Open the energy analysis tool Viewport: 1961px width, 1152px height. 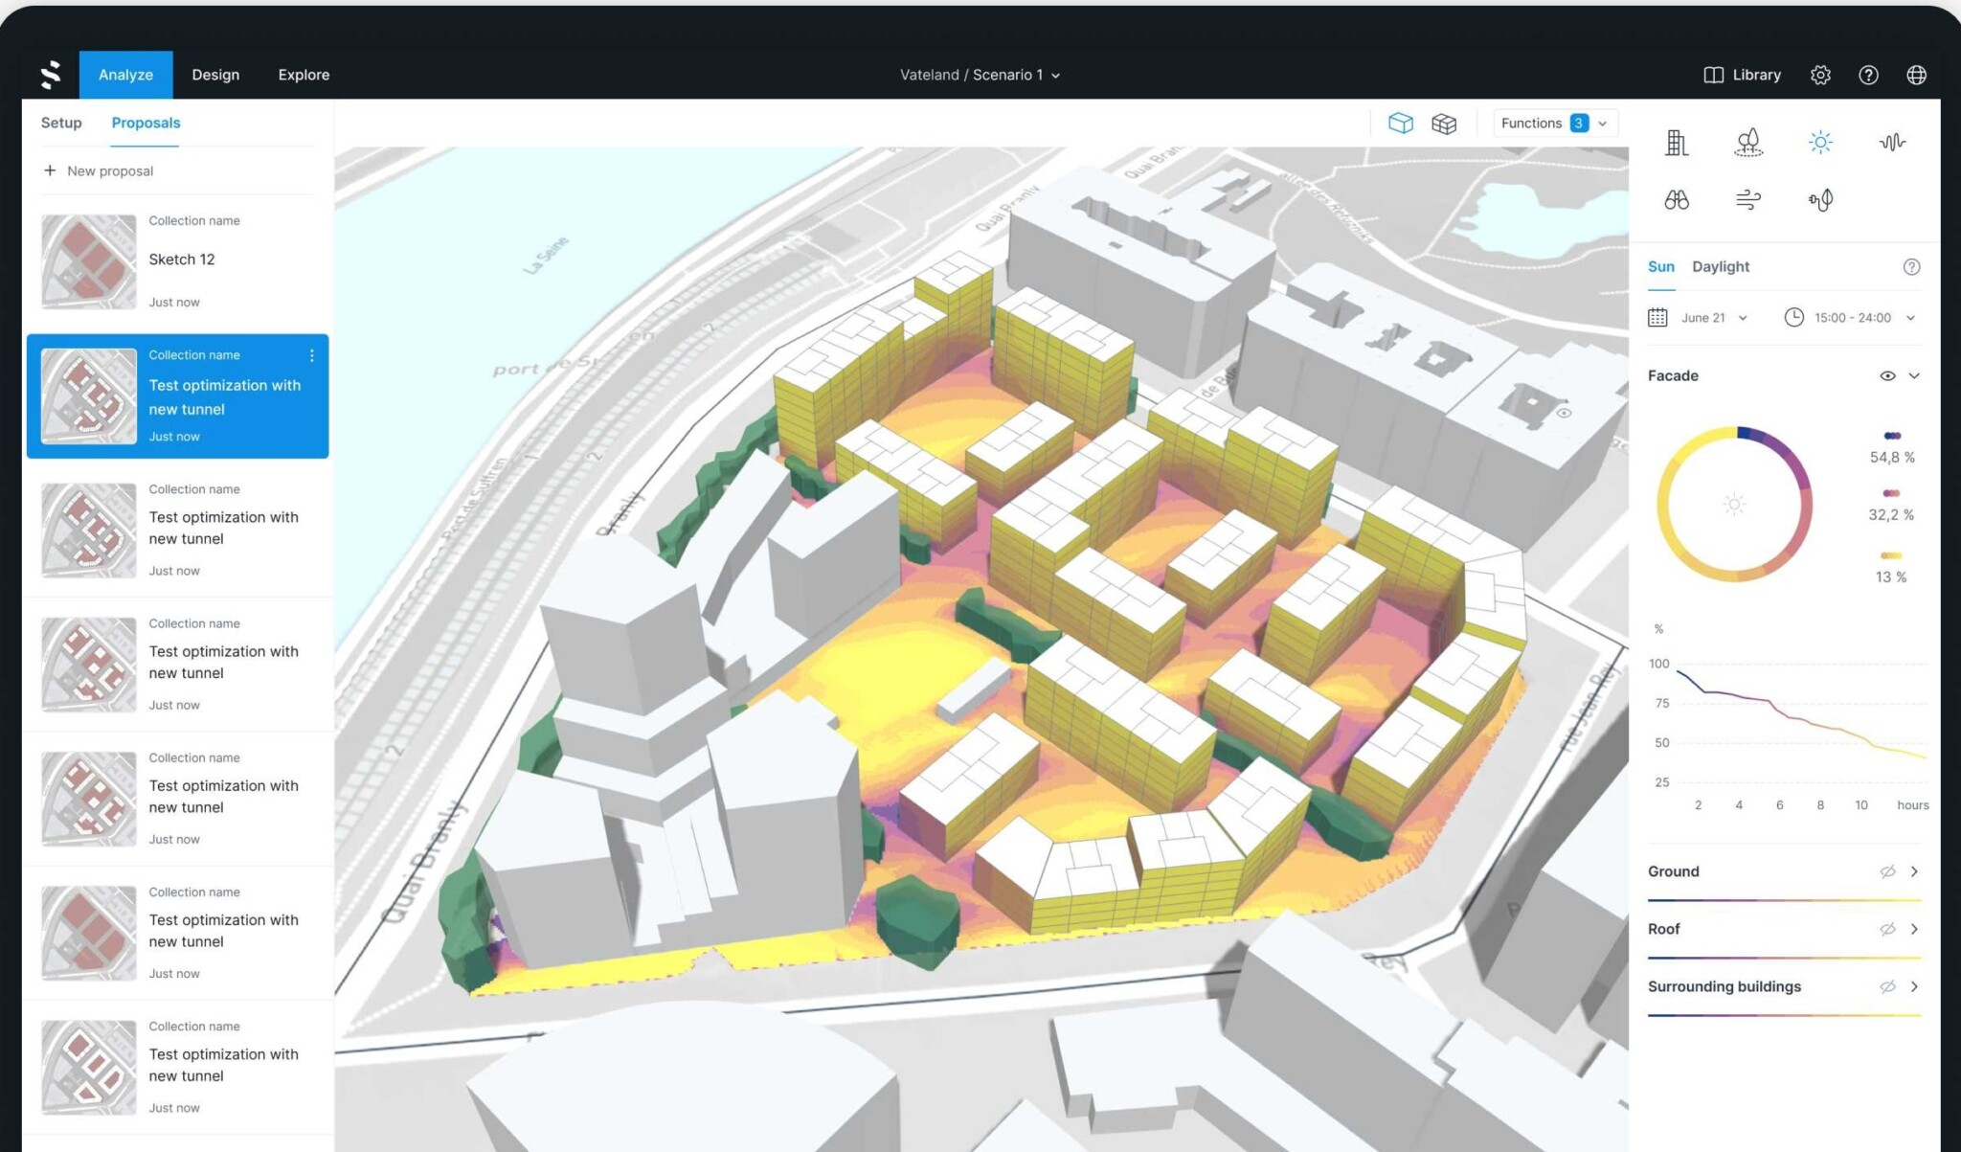(1820, 199)
